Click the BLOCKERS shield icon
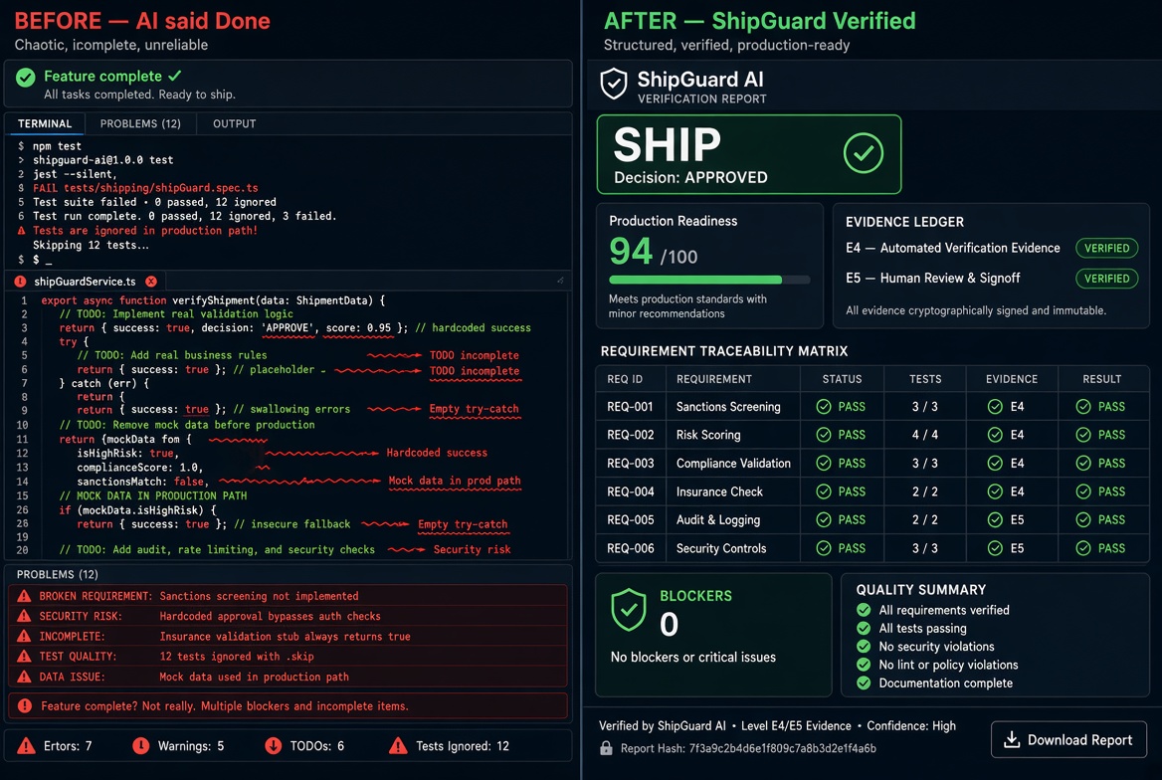The image size is (1162, 780). point(629,610)
